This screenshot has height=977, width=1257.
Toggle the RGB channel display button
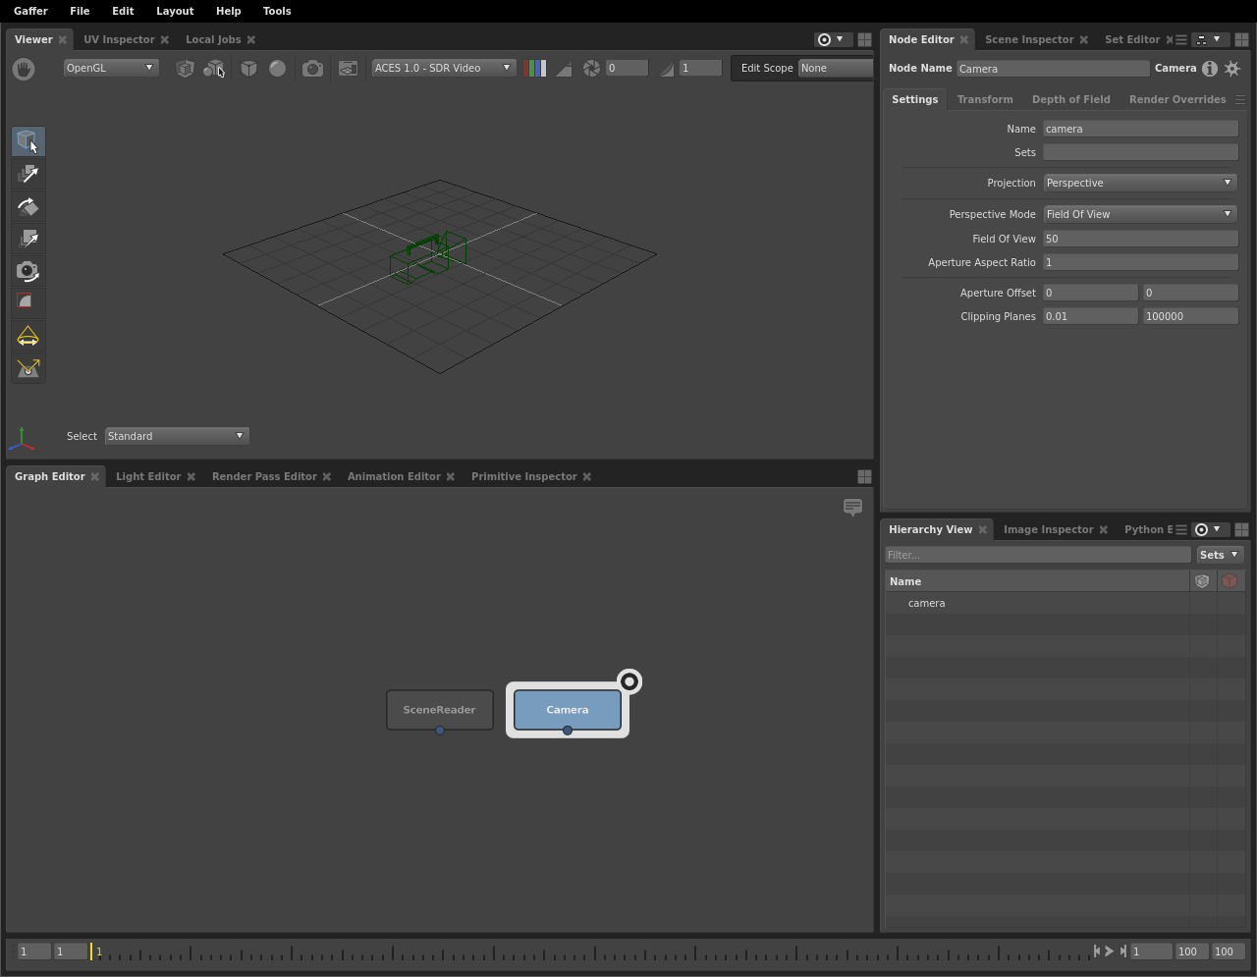(x=535, y=69)
